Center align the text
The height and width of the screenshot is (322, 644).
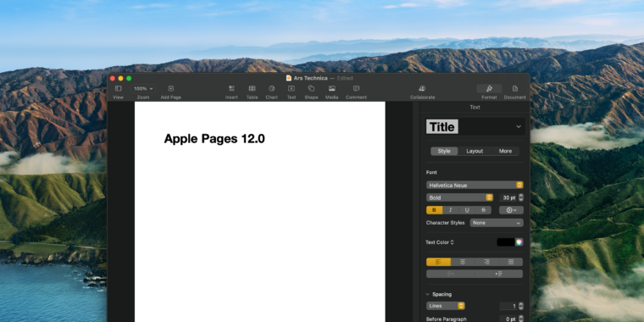463,262
